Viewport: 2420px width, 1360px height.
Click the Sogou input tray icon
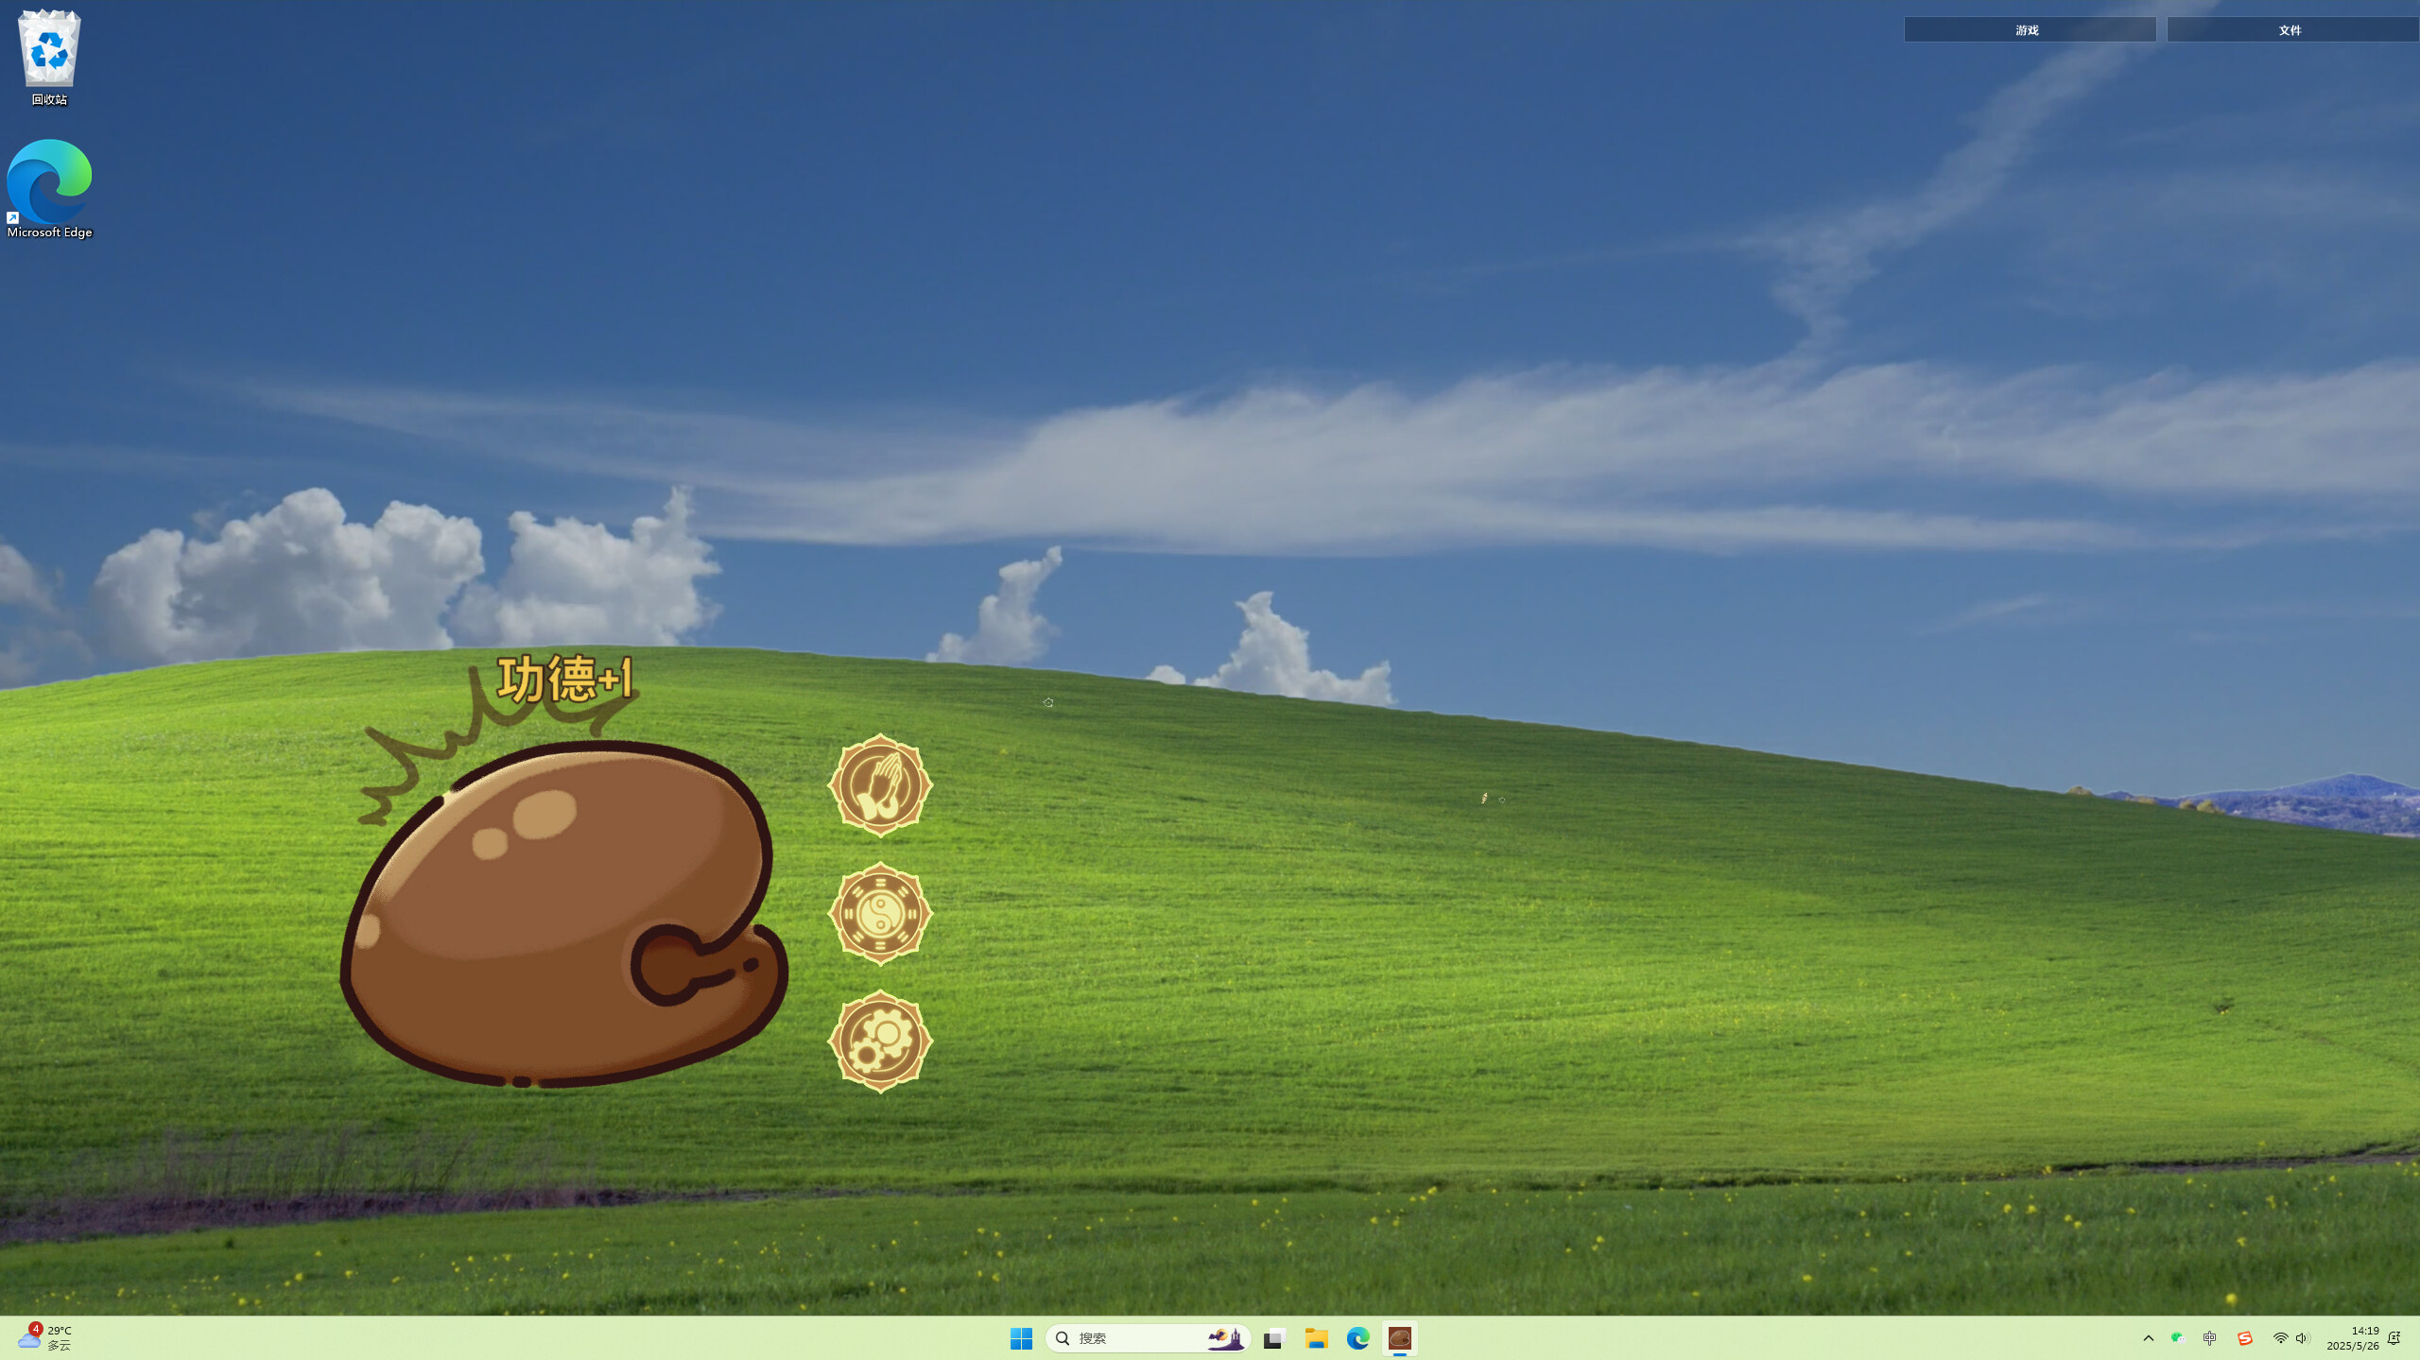(x=2245, y=1338)
